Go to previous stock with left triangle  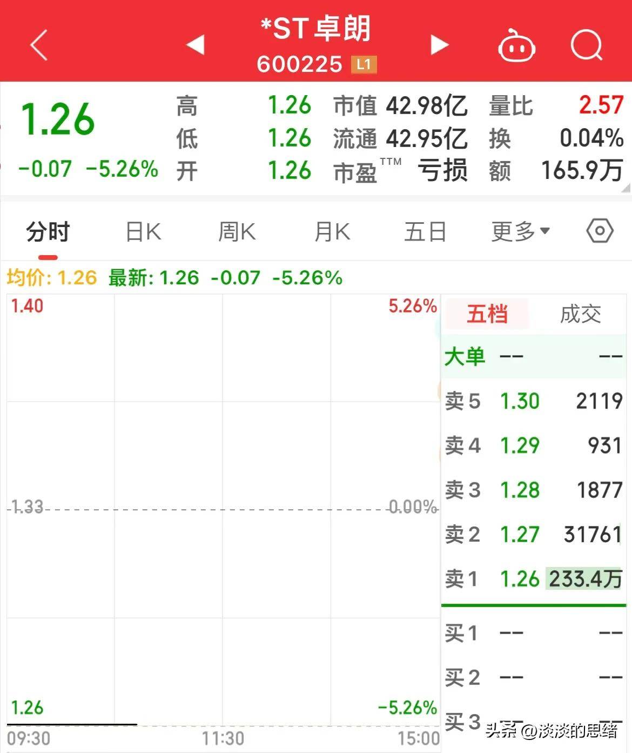196,45
